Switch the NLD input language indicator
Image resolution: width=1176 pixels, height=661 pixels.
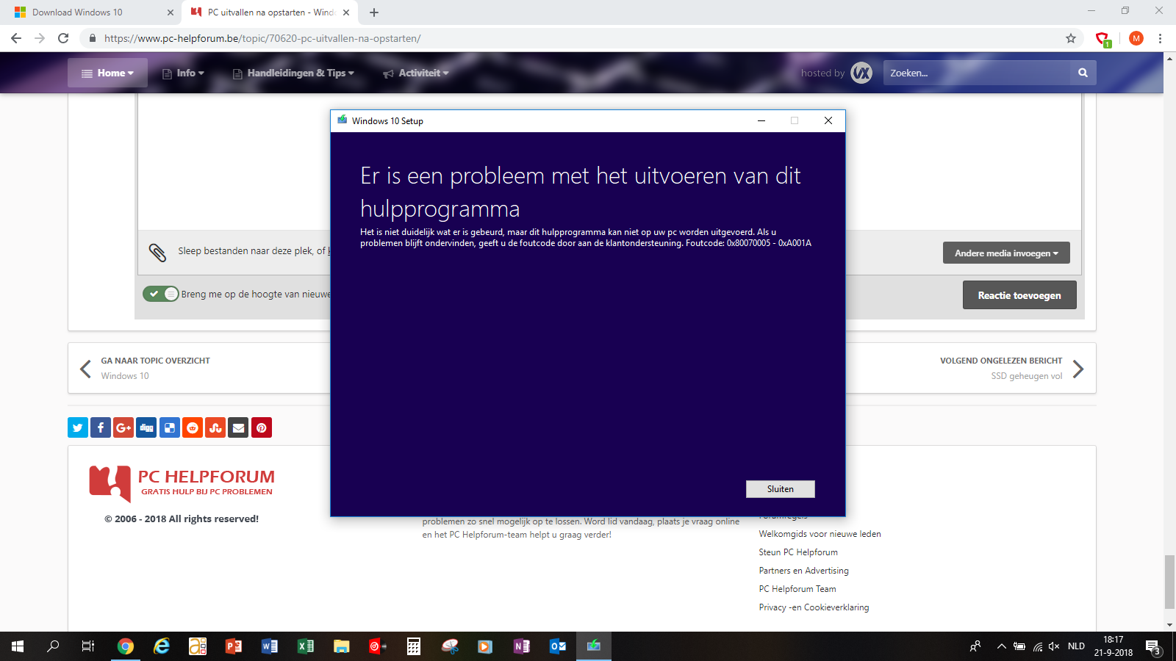click(x=1076, y=646)
